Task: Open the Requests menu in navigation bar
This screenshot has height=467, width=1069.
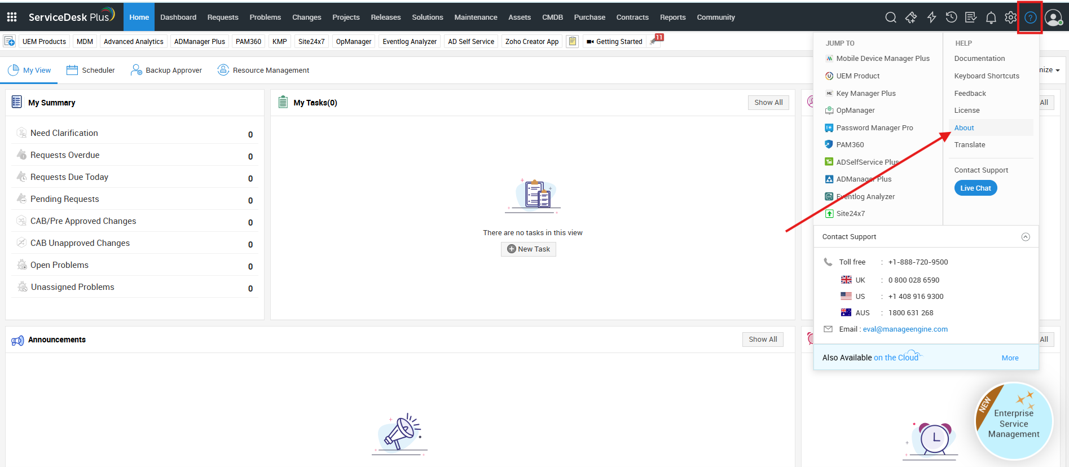Action: click(223, 17)
